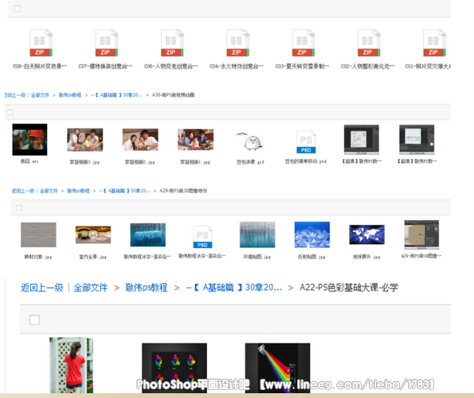Open the .avi video thumbnail of the red-capped boy

[29, 140]
